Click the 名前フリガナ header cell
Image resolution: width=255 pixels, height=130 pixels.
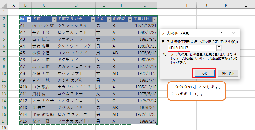pyautogui.click(x=76, y=19)
